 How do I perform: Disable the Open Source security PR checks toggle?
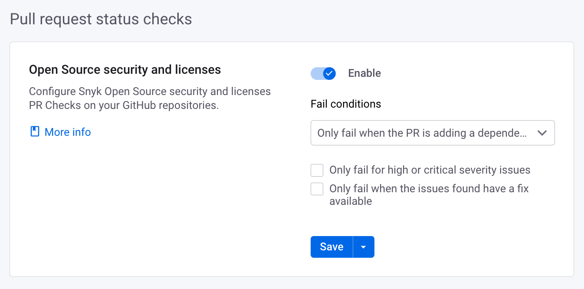[x=323, y=73]
